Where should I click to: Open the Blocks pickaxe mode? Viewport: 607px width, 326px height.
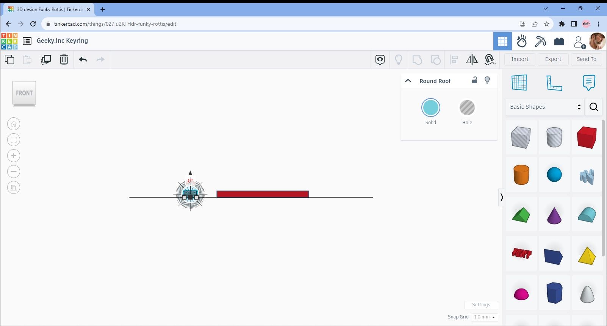pos(540,41)
